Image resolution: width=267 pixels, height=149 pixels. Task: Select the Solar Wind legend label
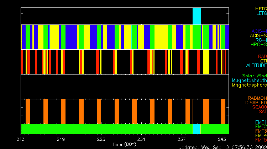pos(254,76)
